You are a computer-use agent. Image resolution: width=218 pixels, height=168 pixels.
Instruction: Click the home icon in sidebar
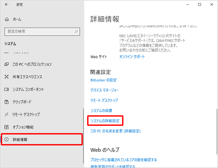click(x=7, y=19)
